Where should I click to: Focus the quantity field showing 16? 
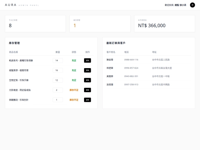(x=58, y=70)
